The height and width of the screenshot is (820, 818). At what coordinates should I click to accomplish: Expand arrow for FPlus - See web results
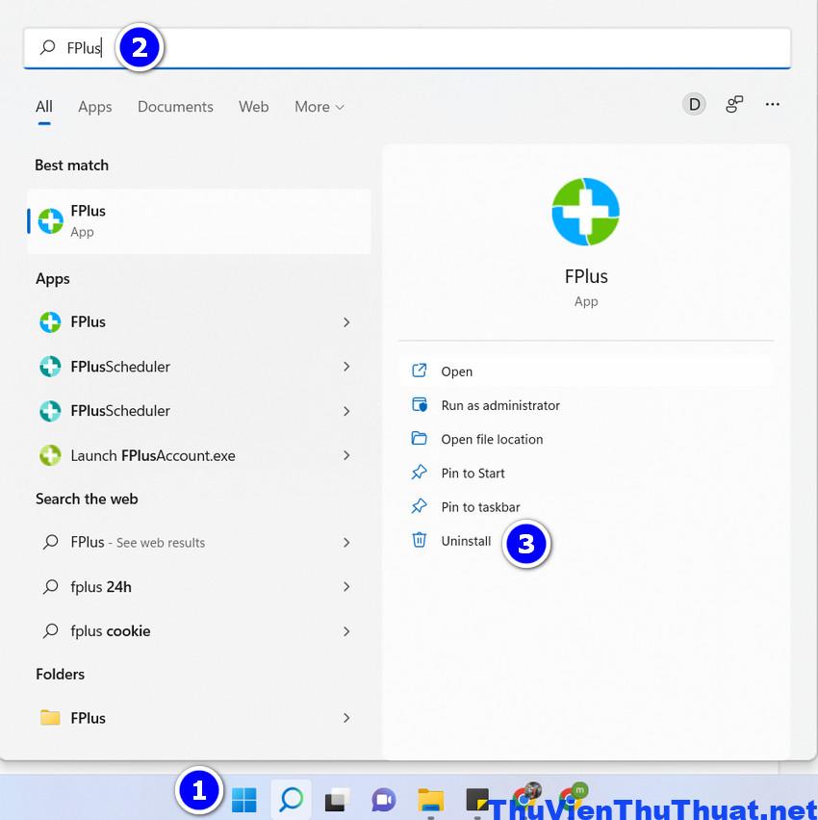346,542
